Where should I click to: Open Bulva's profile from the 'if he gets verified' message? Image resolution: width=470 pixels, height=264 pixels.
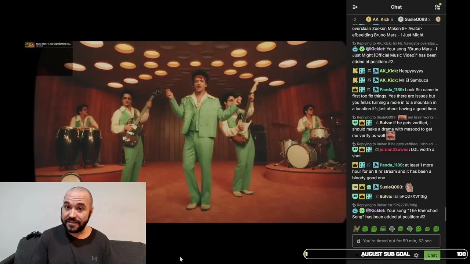click(x=386, y=123)
